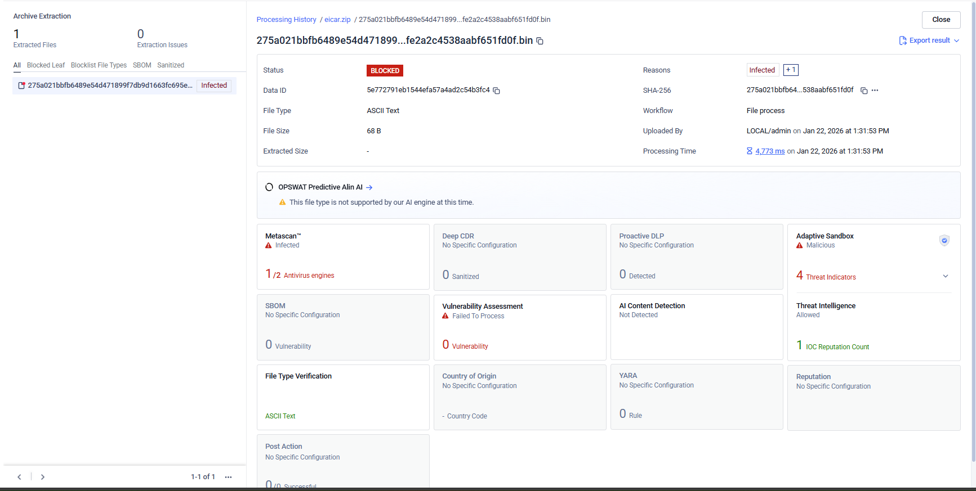Screen dimensions: 976x491
Task: Expand the +1 additional reasons badge
Action: 791,70
